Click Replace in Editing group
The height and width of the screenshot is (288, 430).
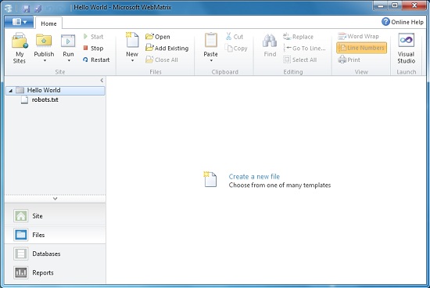coord(298,37)
